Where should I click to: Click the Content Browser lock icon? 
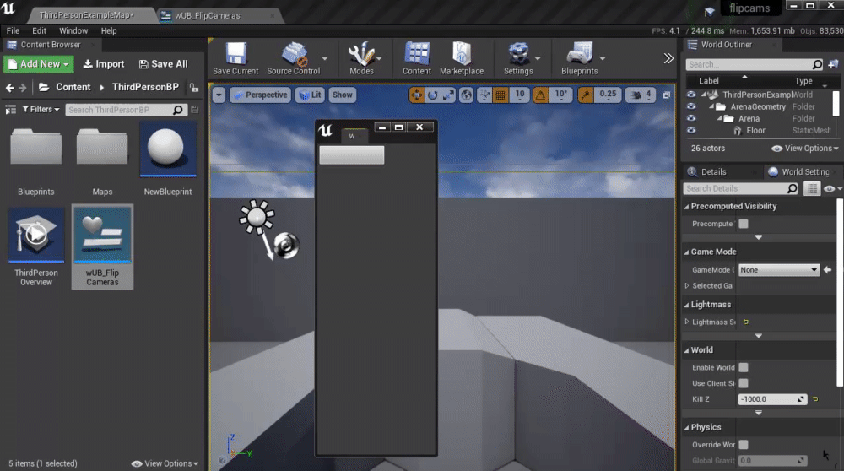coord(194,87)
